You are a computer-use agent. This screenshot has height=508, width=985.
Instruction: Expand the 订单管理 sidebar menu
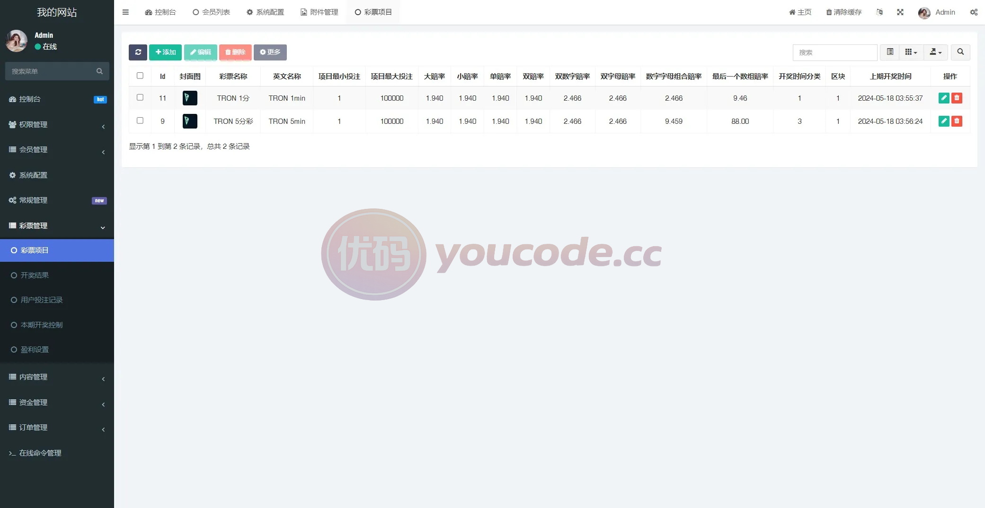[57, 428]
